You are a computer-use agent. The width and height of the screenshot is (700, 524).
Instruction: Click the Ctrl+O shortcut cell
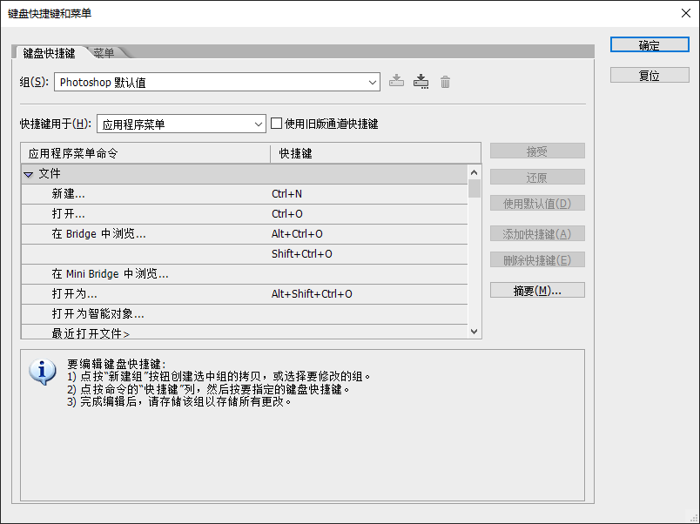click(305, 213)
